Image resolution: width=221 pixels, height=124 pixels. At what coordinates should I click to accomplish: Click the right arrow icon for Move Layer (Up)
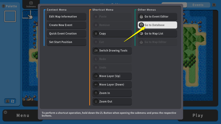pos(96,76)
